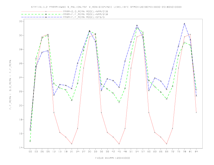This screenshot has width=214, height=165.
Task: Click x-axis forecast hour label 33
Action: click(95, 152)
